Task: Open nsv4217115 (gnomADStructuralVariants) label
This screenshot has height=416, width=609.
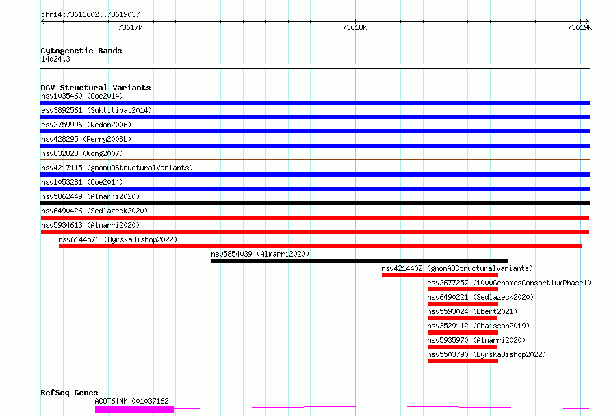Action: 117,168
